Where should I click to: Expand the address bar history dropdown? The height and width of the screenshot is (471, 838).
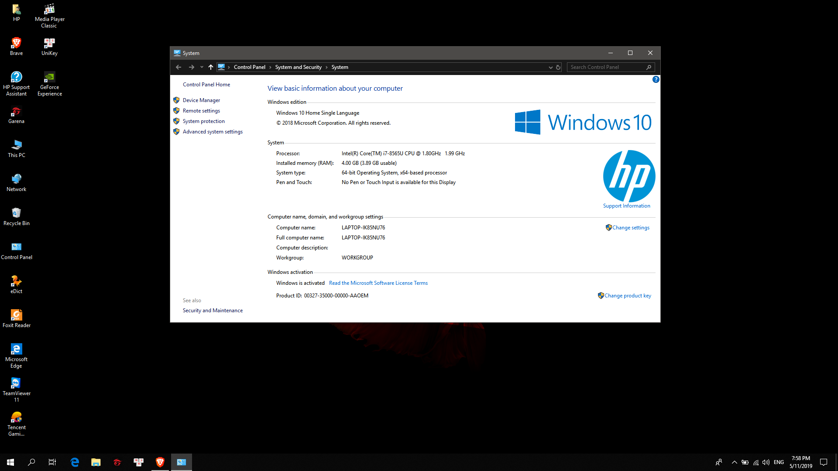click(550, 67)
